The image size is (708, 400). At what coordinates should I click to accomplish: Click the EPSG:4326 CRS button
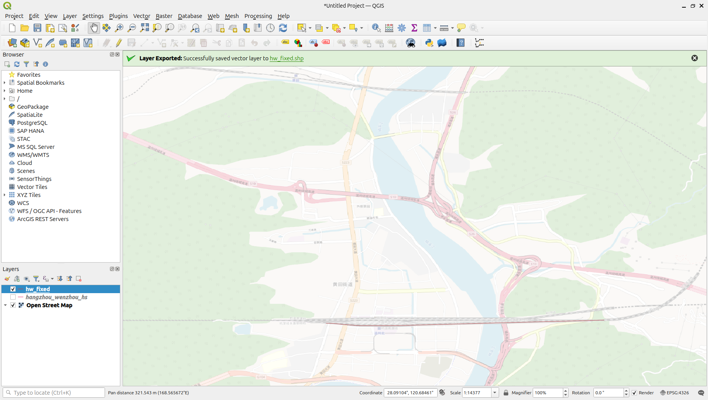coord(674,393)
